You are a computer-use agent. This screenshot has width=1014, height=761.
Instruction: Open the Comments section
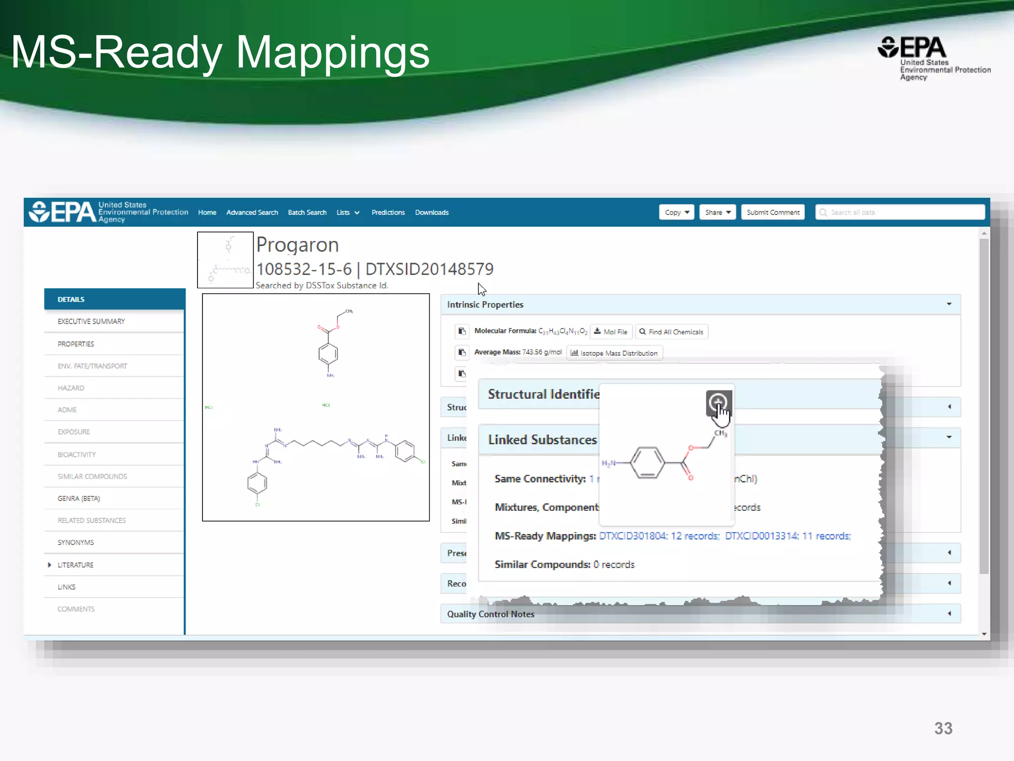click(114, 609)
